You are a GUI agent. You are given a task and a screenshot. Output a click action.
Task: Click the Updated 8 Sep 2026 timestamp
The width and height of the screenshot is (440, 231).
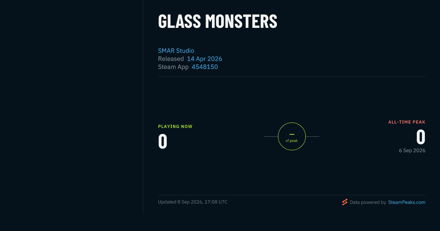(193, 202)
